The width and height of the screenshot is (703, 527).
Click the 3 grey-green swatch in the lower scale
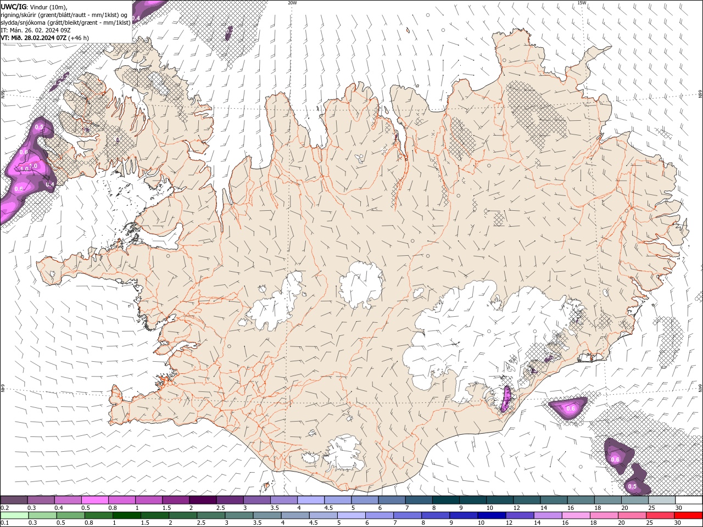(x=239, y=515)
